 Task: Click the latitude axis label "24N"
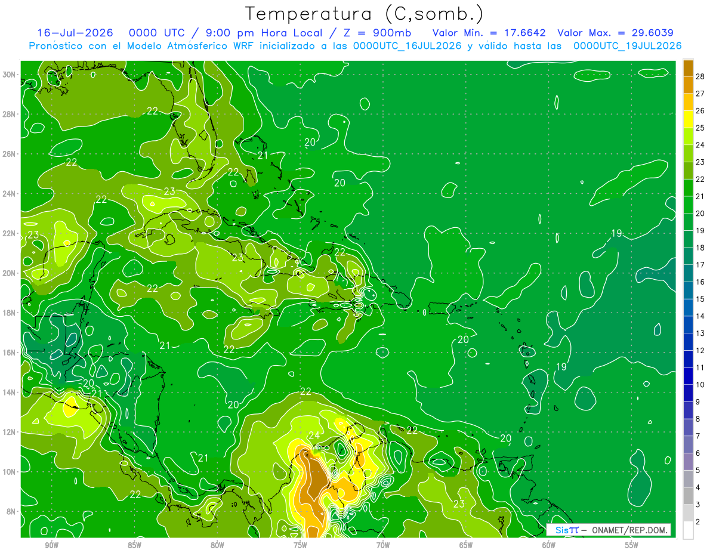[x=10, y=193]
